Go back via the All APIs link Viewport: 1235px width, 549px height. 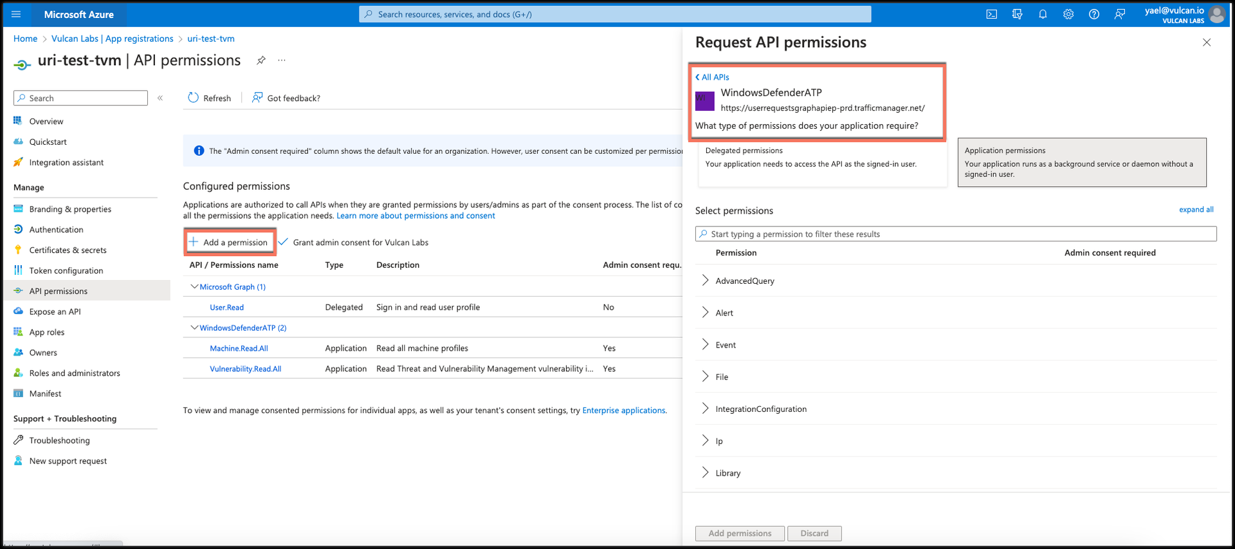pos(713,77)
